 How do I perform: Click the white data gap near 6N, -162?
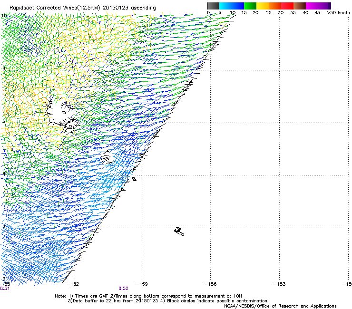tap(60, 112)
